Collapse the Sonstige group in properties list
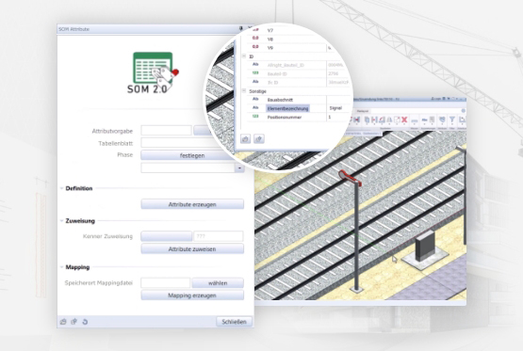The width and height of the screenshot is (523, 351). [244, 91]
